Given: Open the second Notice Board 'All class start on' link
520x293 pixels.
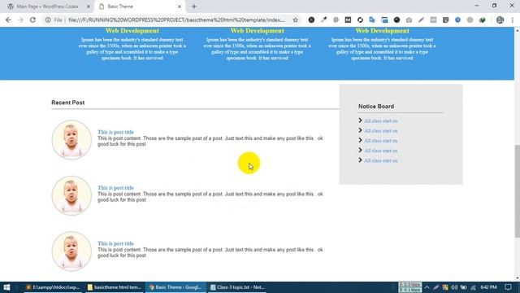Looking at the screenshot, I should tap(381, 131).
